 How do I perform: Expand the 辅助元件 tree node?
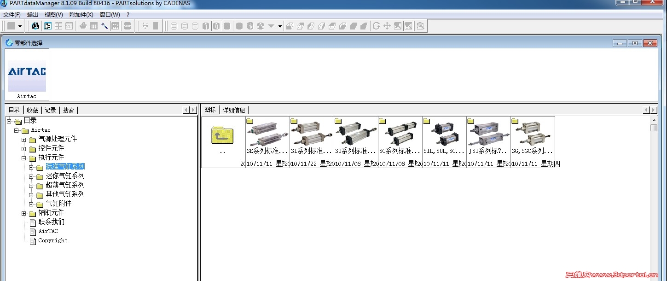pos(24,213)
